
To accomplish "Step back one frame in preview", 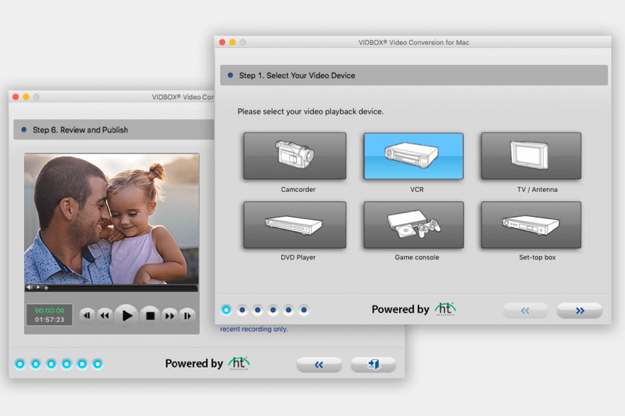I will point(87,316).
